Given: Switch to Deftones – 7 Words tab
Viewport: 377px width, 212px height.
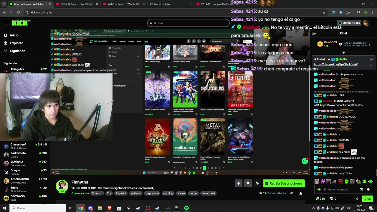Looking at the screenshot, I should tap(123, 4).
